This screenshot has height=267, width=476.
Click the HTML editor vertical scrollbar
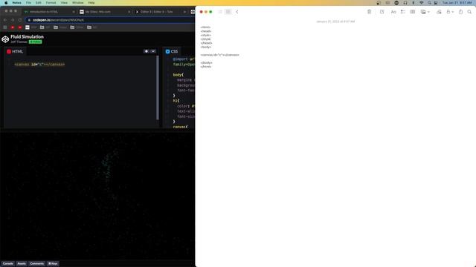tap(158, 88)
